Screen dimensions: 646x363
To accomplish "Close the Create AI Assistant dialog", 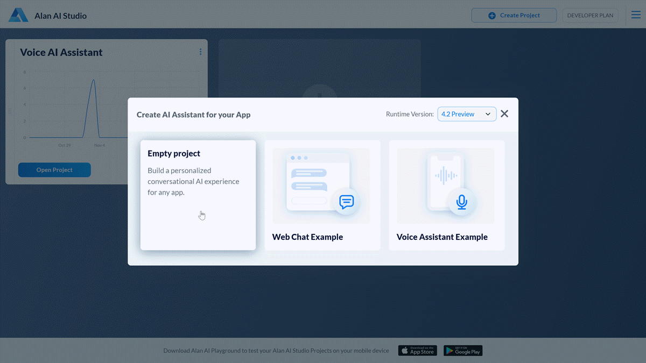I will [x=504, y=114].
